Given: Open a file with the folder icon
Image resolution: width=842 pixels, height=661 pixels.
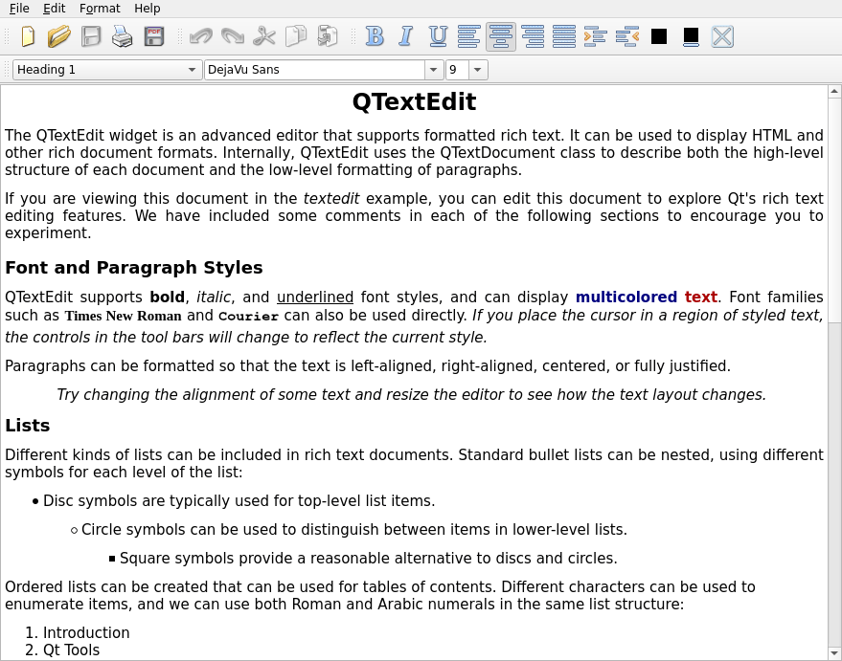Looking at the screenshot, I should 58,36.
